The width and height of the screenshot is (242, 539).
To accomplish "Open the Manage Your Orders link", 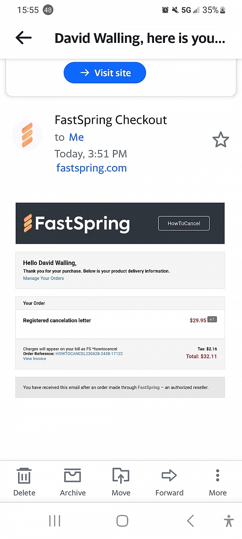I will 44,278.
